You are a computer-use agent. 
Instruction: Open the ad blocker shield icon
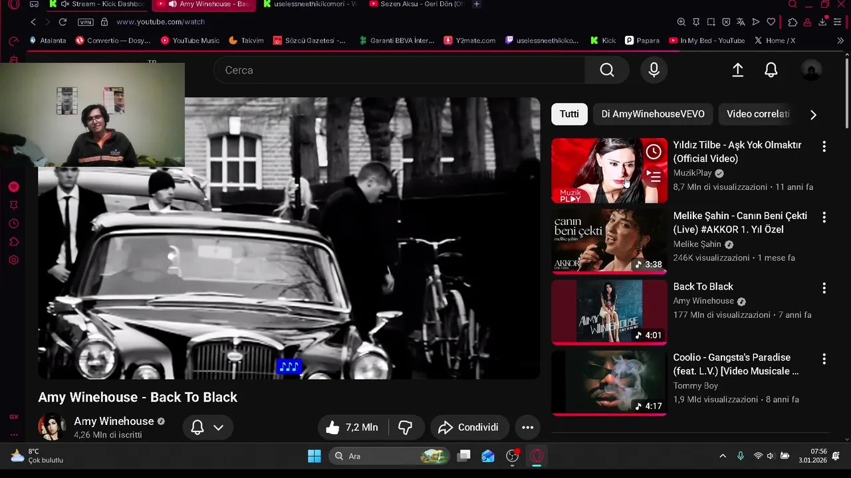(726, 22)
